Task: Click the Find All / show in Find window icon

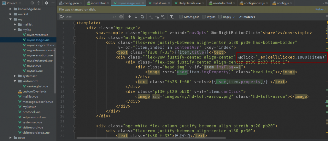Action: (142, 17)
